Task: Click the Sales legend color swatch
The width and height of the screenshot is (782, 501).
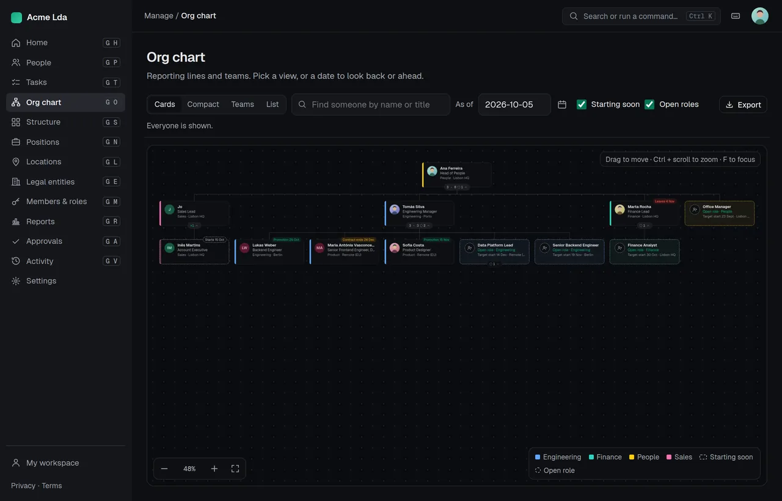Action: coord(669,457)
